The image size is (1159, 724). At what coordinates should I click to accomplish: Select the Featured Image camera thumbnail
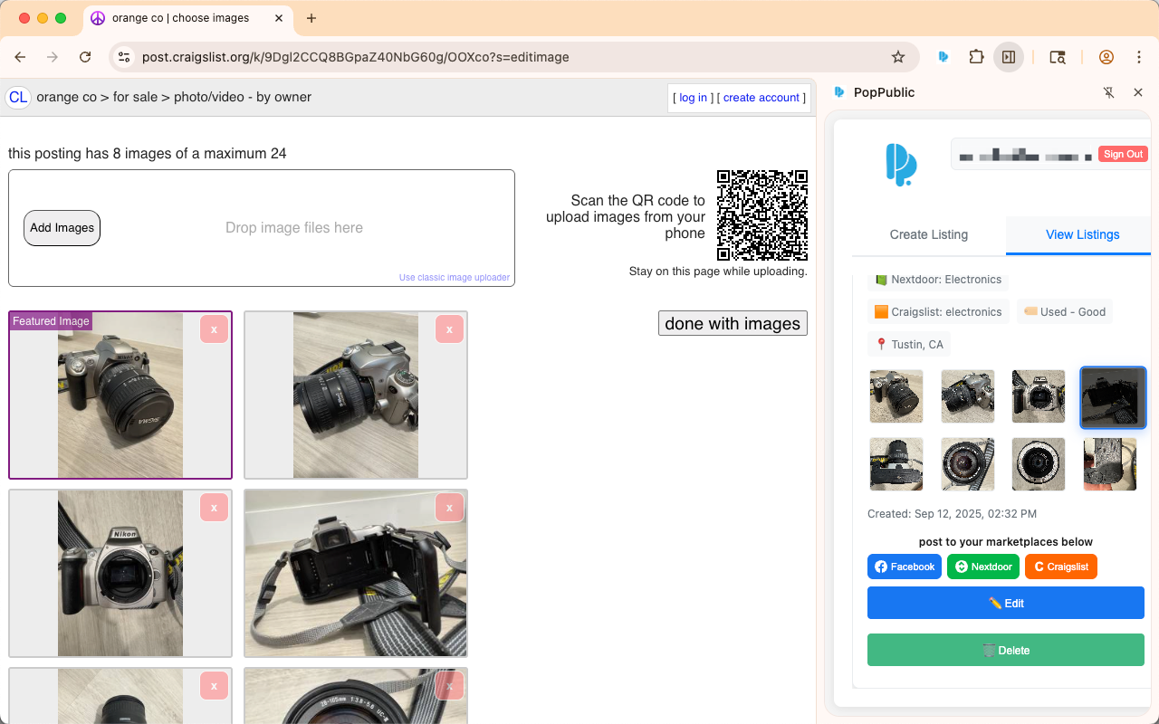(x=120, y=395)
